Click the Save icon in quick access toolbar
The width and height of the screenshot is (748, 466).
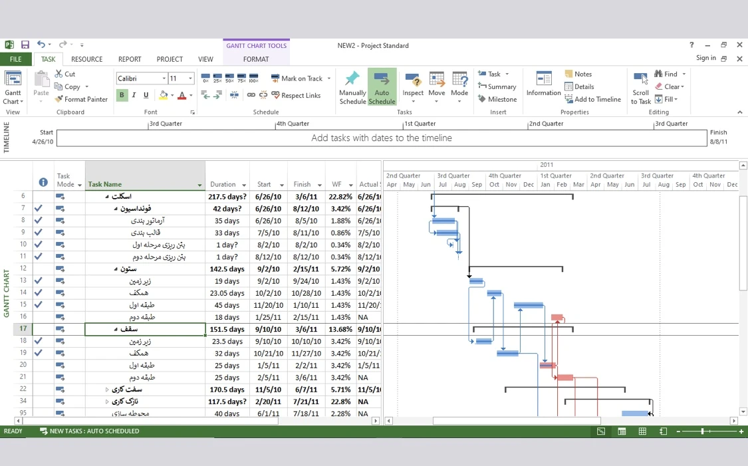pyautogui.click(x=25, y=45)
